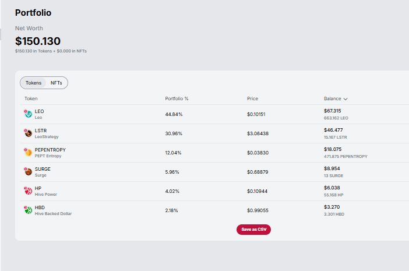Viewport: 409px width, 271px height.
Task: Click the HP Hive Power icon
Action: pyautogui.click(x=27, y=191)
